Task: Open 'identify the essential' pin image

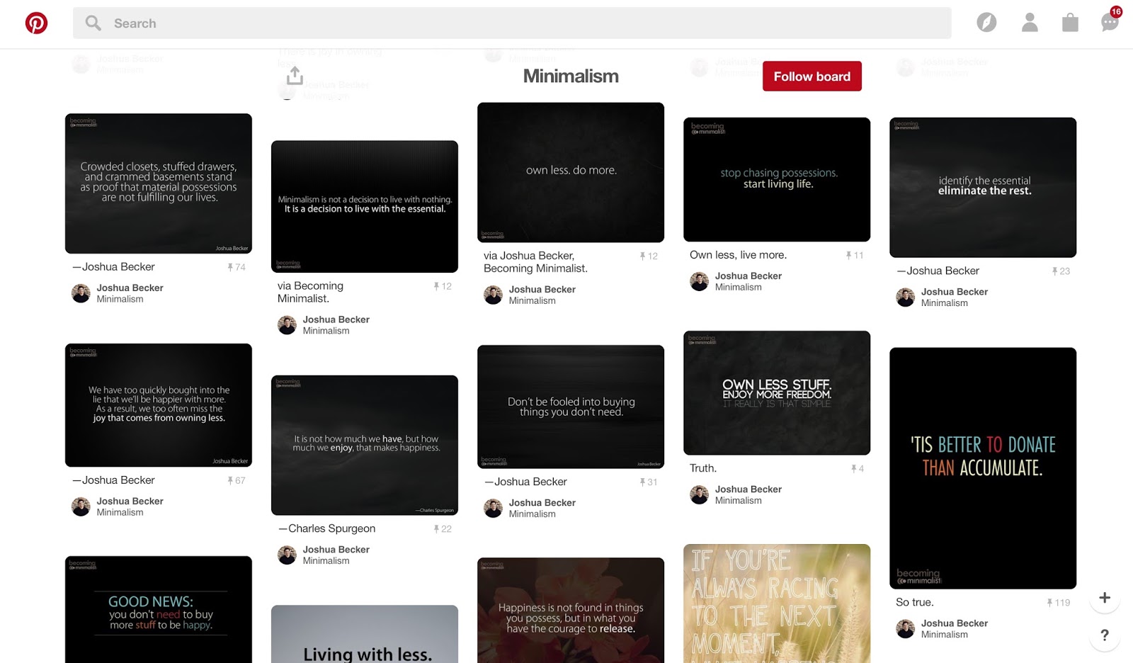Action: pos(983,187)
